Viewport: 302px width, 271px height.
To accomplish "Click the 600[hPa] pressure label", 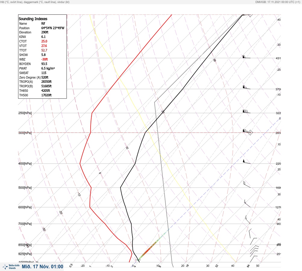I will click(x=25, y=207).
